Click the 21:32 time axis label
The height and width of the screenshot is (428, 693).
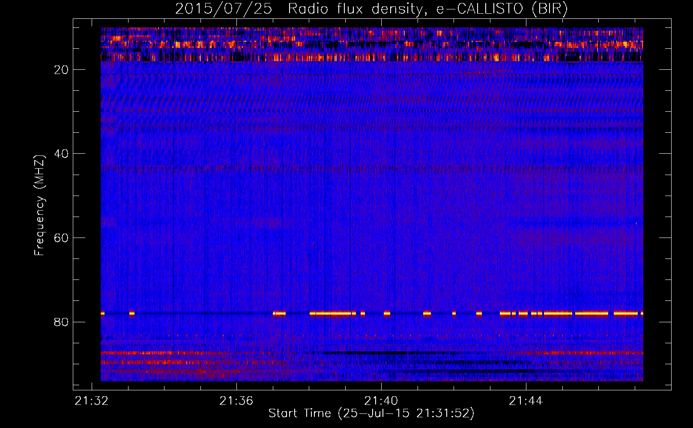coord(91,401)
